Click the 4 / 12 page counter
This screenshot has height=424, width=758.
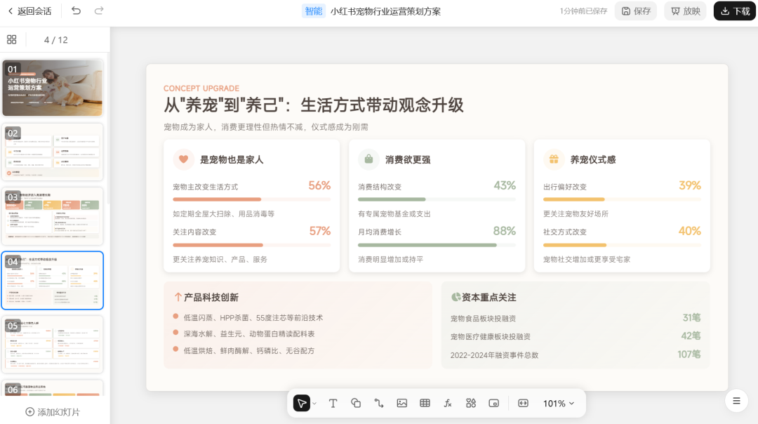[x=55, y=39]
